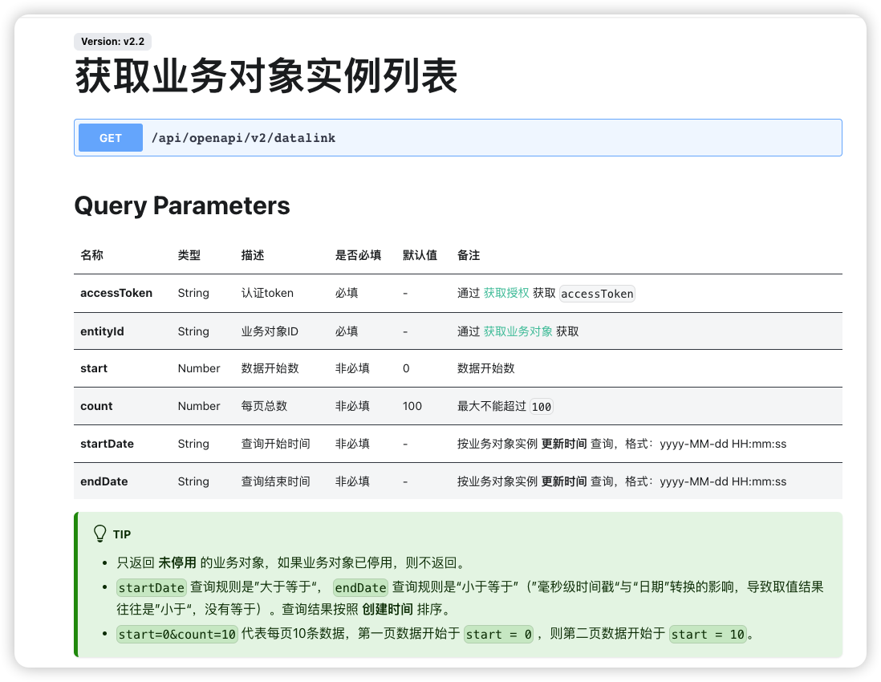Click the default value 0 in start row
This screenshot has height=682, width=881.
pos(406,368)
